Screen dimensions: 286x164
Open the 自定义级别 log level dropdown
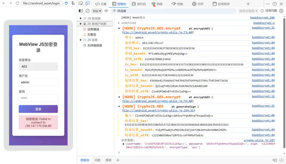pos(248,11)
